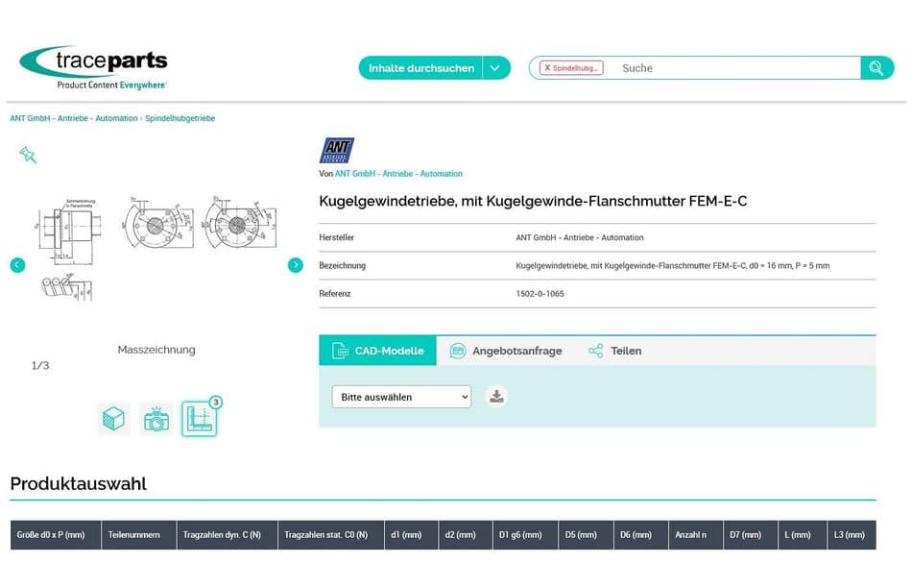This screenshot has height=586, width=912.
Task: Remove the Spindelhubg... search filter tag
Action: 547,68
